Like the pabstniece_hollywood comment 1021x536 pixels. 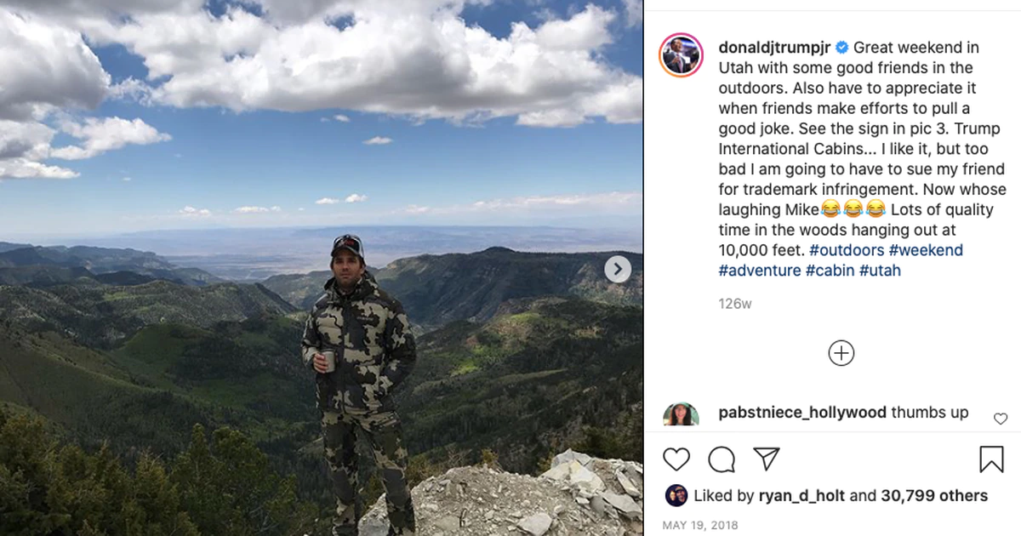[x=1001, y=419]
